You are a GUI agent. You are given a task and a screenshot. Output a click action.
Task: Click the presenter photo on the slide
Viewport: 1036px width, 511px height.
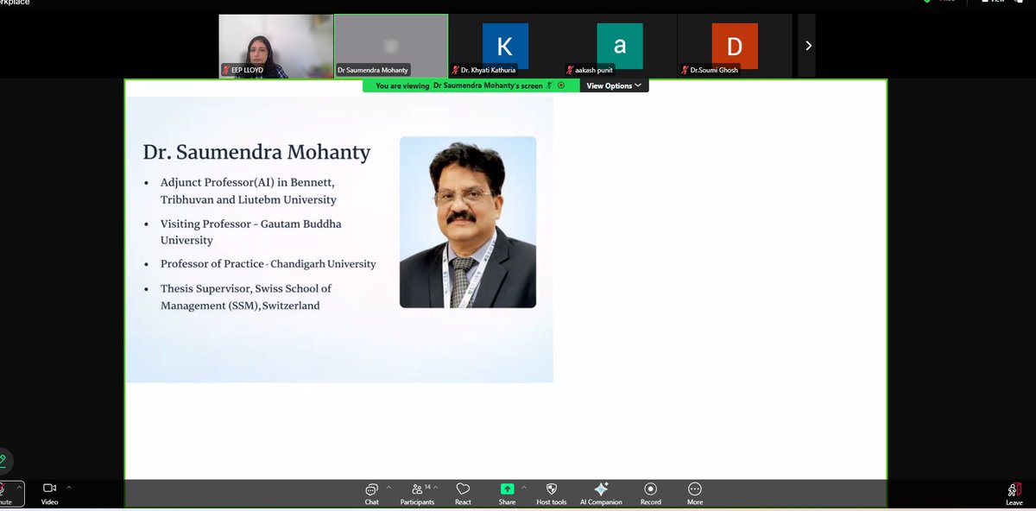[468, 222]
